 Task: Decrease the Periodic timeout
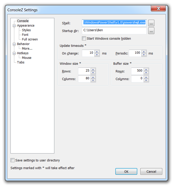[144, 55]
